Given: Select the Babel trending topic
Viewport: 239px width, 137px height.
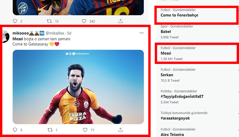Looking at the screenshot, I should [197, 32].
